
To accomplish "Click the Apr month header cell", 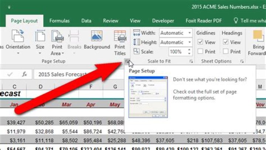I will (x=91, y=104).
